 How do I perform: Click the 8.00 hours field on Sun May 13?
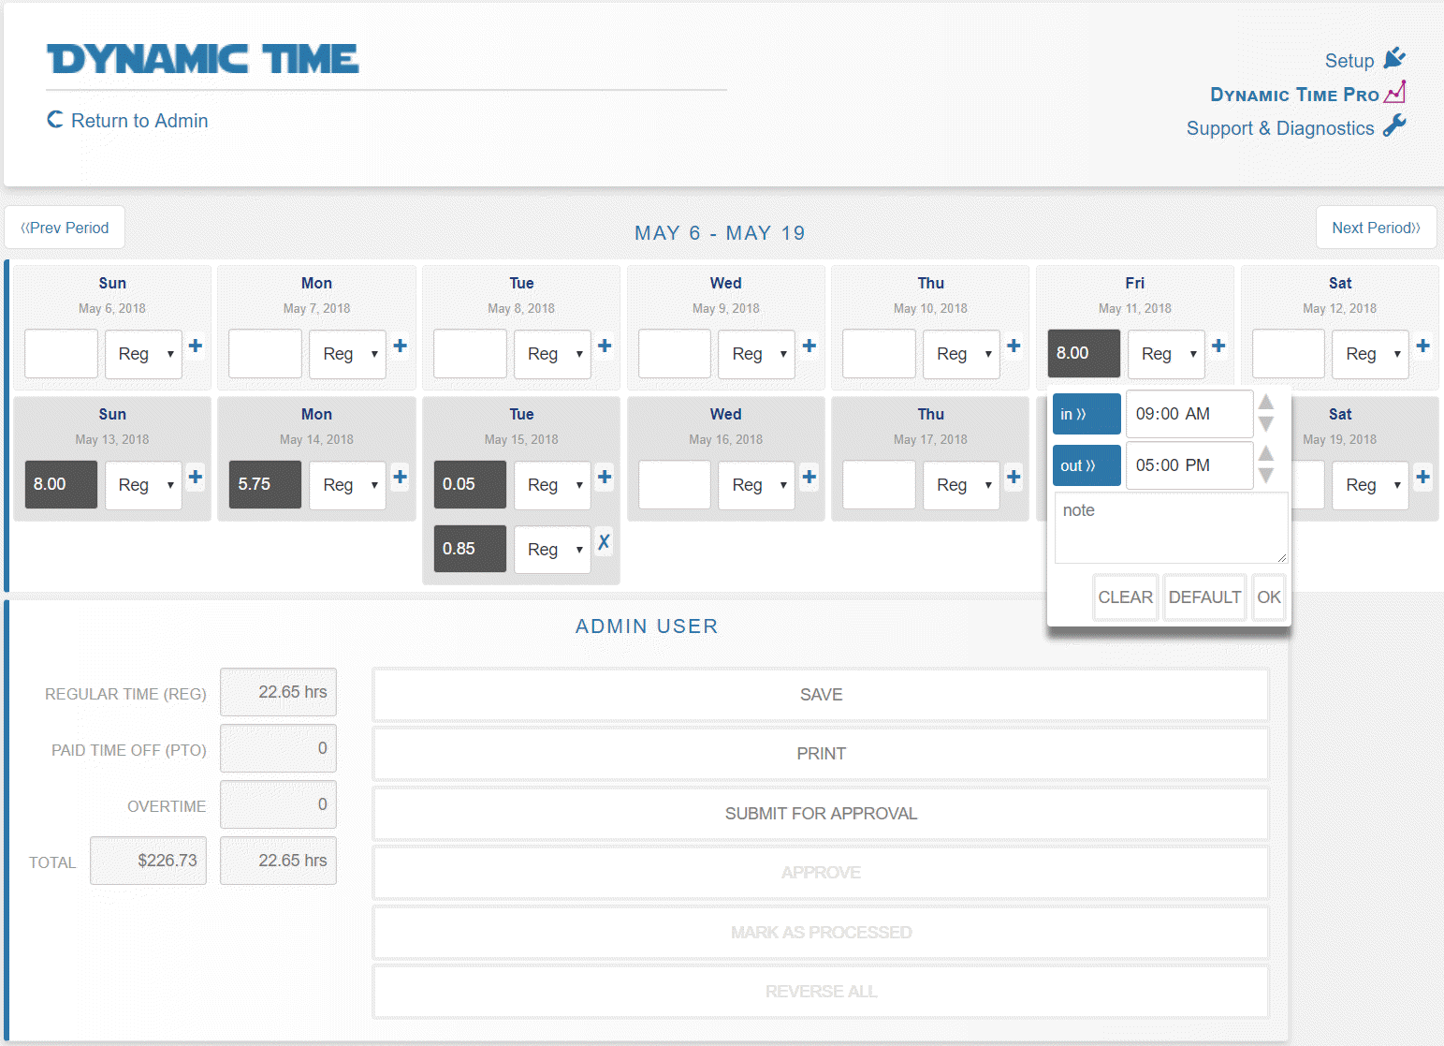61,484
